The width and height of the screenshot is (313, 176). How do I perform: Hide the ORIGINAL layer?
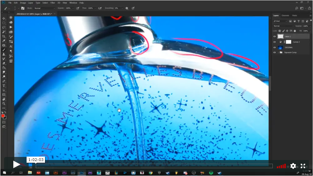pos(274,47)
